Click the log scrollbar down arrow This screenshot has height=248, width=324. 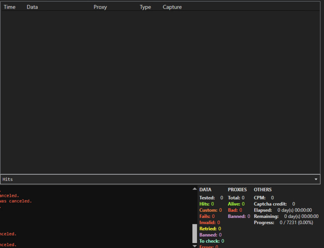[x=194, y=246]
